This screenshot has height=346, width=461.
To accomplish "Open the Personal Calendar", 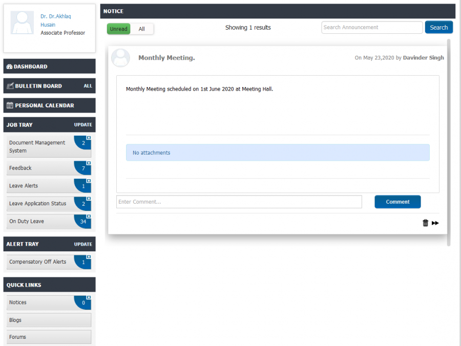I will click(49, 105).
